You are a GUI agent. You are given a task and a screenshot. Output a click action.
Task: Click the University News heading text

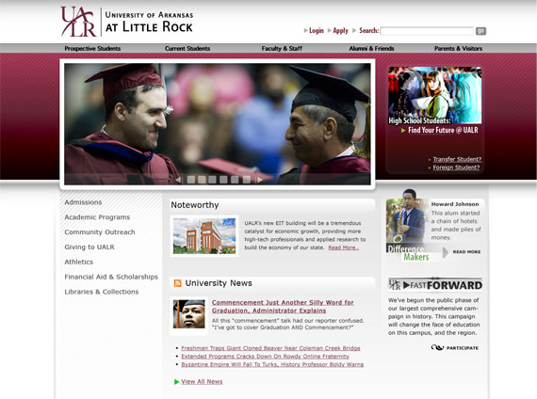click(219, 283)
